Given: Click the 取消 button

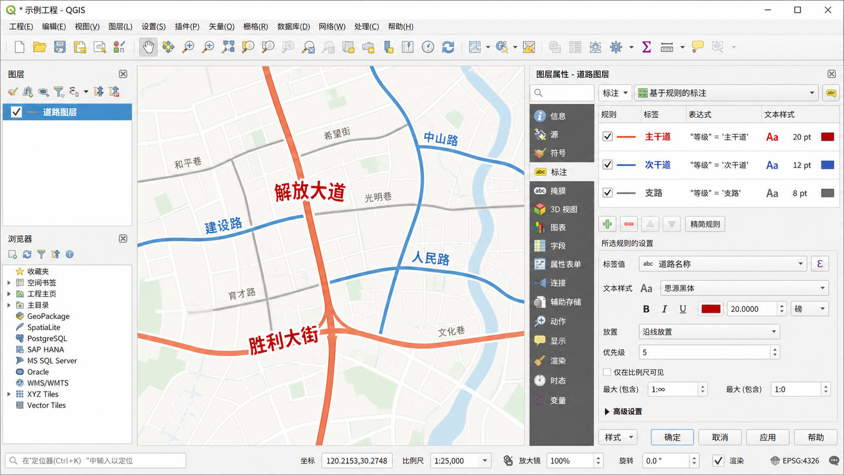Looking at the screenshot, I should pyautogui.click(x=720, y=437).
